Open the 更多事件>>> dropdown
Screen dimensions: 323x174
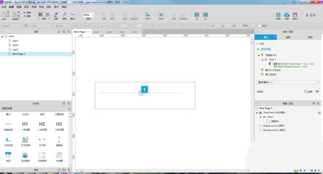(288, 82)
